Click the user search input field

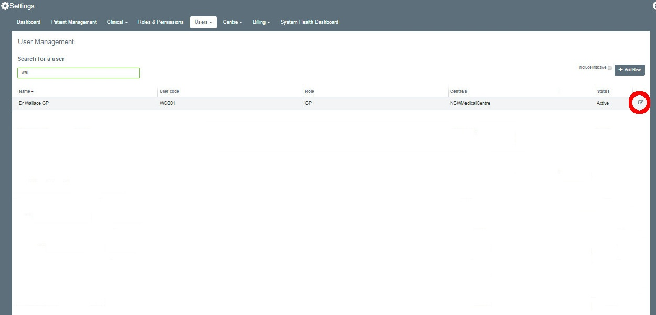coord(78,72)
